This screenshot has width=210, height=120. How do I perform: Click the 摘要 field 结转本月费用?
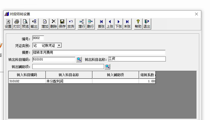(x=99, y=52)
